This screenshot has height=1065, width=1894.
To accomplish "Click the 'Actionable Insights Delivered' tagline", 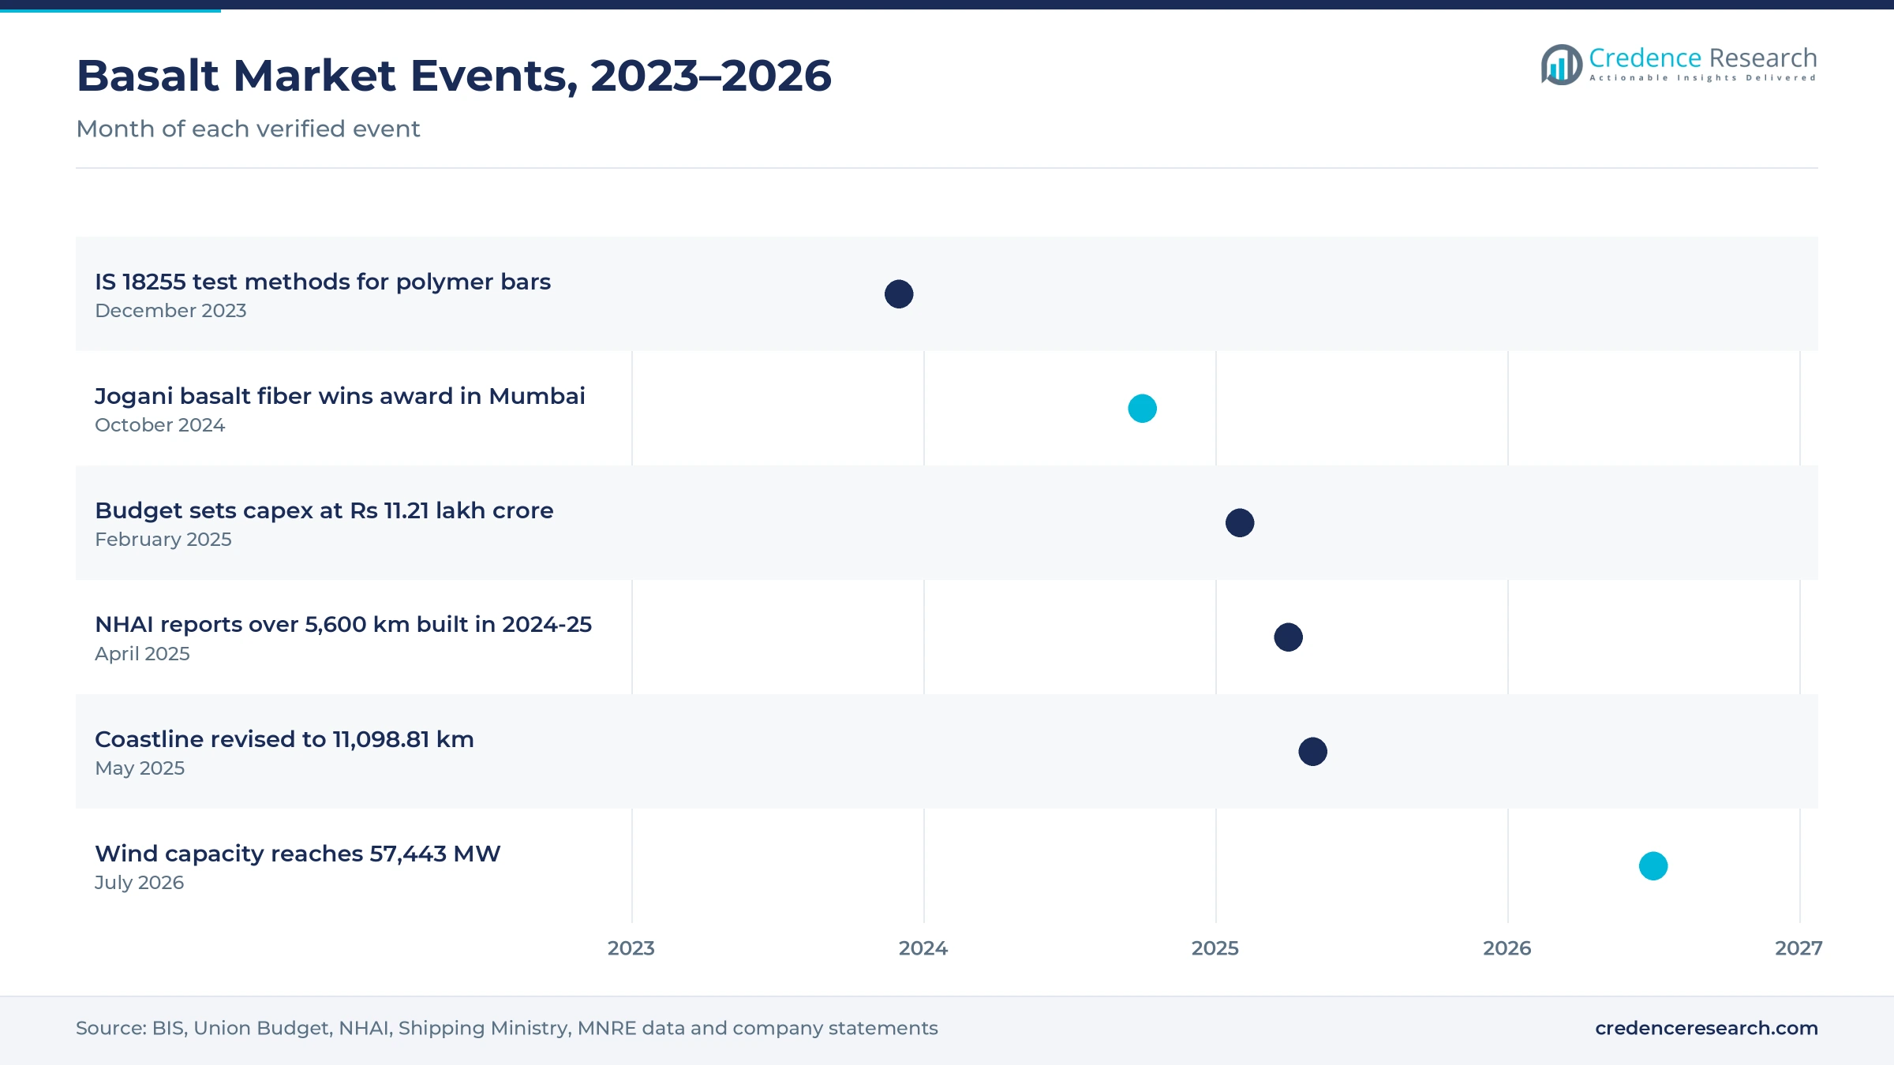I will point(1703,78).
